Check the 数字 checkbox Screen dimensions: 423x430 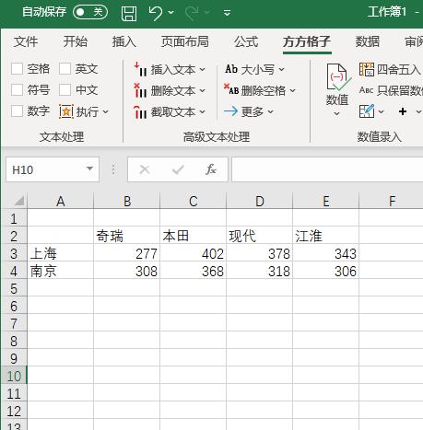point(17,111)
